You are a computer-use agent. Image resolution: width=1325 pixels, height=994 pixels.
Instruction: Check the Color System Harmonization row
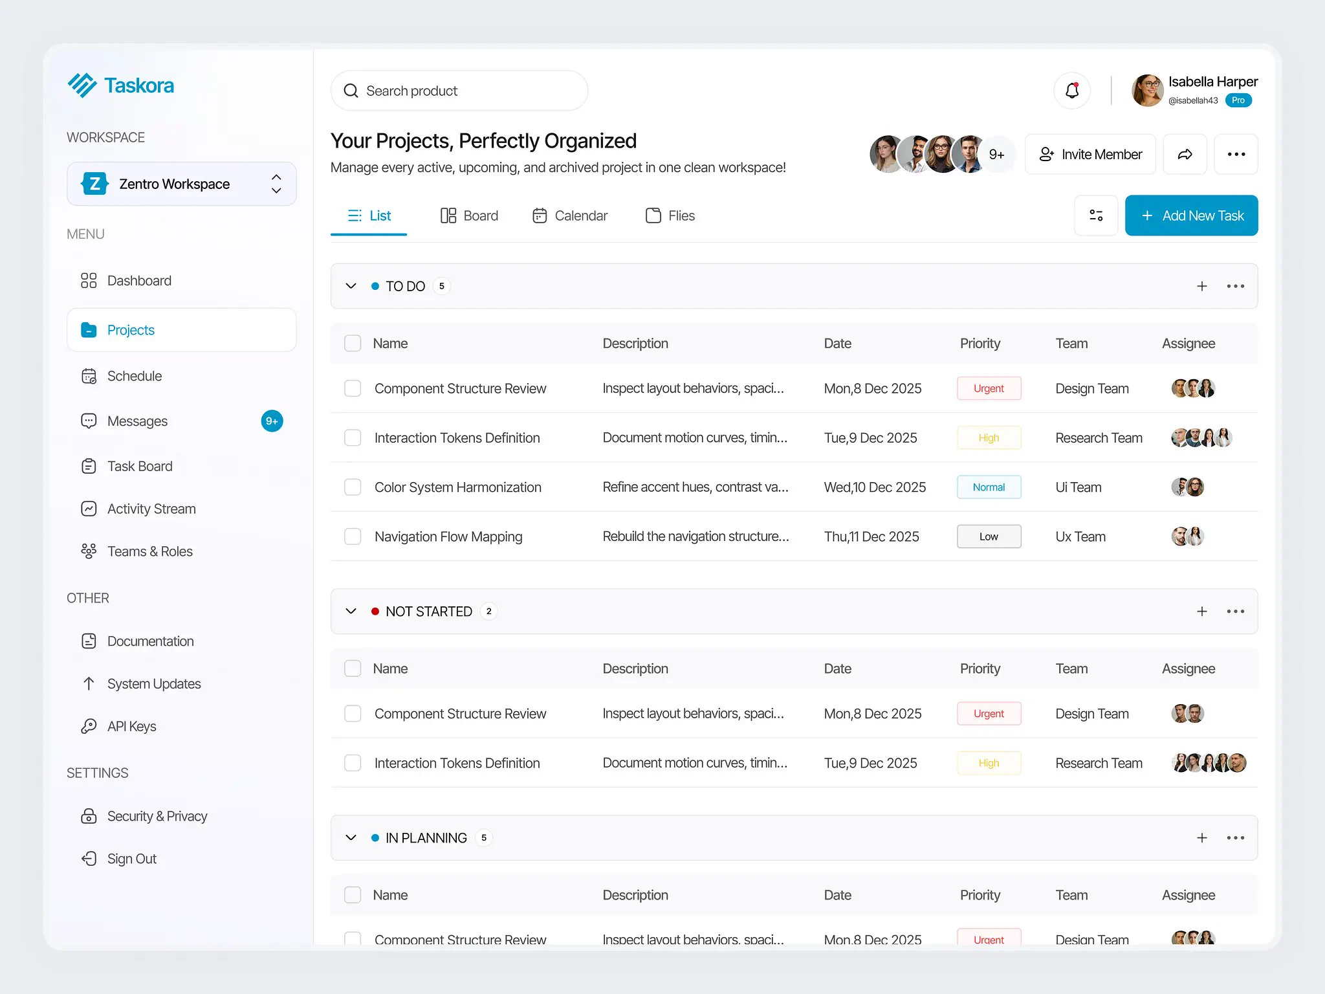353,487
